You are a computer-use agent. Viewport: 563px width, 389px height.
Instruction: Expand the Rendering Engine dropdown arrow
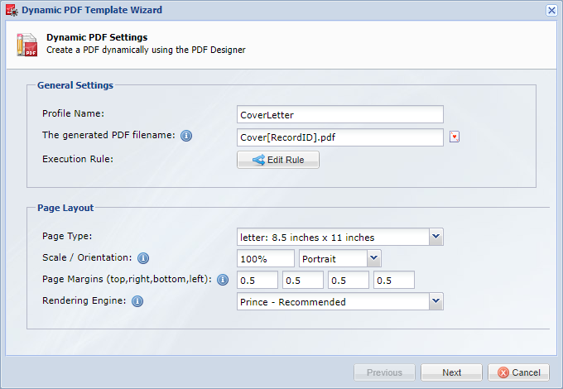tap(435, 301)
